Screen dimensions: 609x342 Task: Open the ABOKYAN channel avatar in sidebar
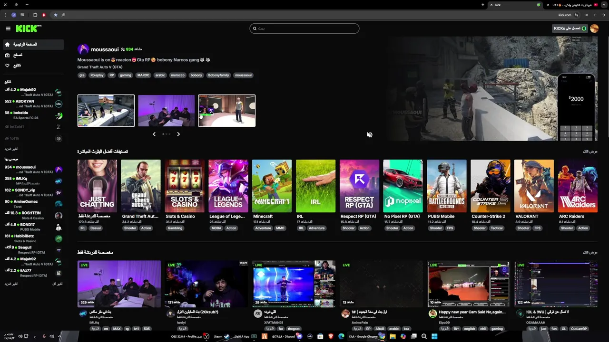(59, 104)
